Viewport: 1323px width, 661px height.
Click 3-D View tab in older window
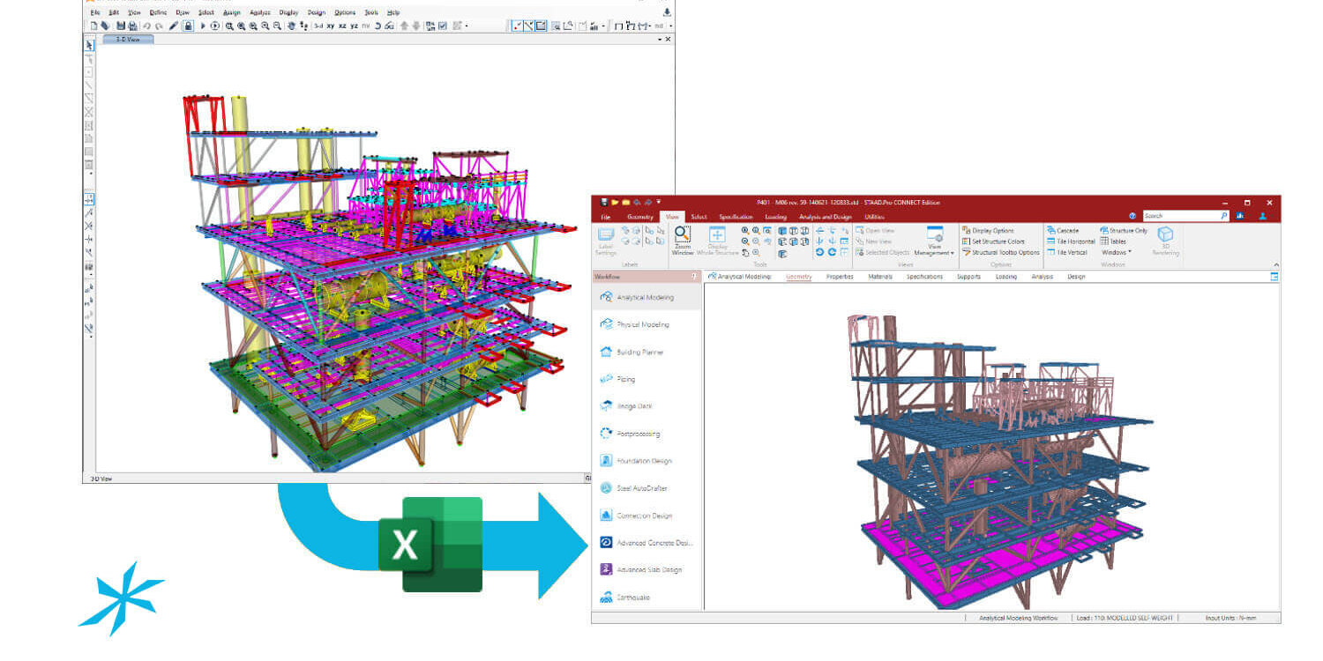[128, 39]
